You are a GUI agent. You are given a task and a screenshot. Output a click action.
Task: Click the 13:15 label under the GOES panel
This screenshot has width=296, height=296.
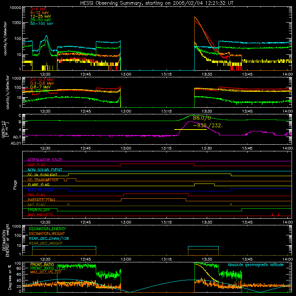click(166, 148)
